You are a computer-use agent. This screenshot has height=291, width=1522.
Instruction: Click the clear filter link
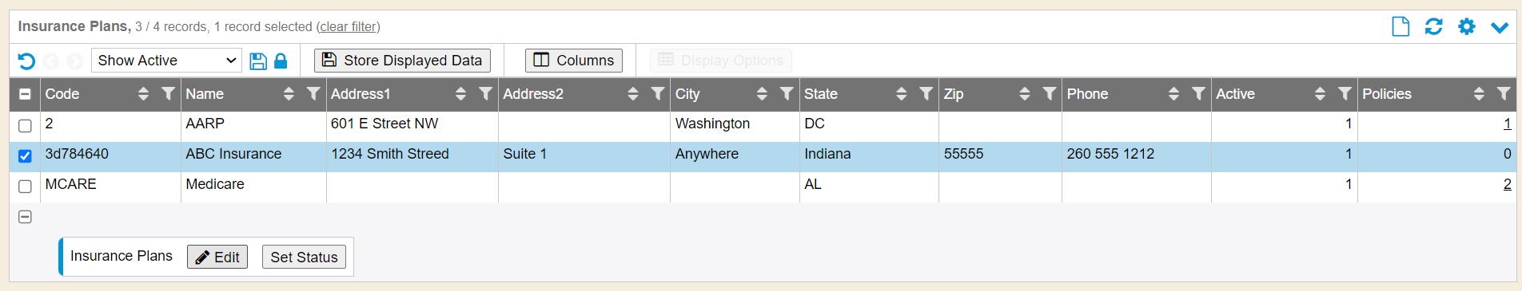[x=349, y=27]
